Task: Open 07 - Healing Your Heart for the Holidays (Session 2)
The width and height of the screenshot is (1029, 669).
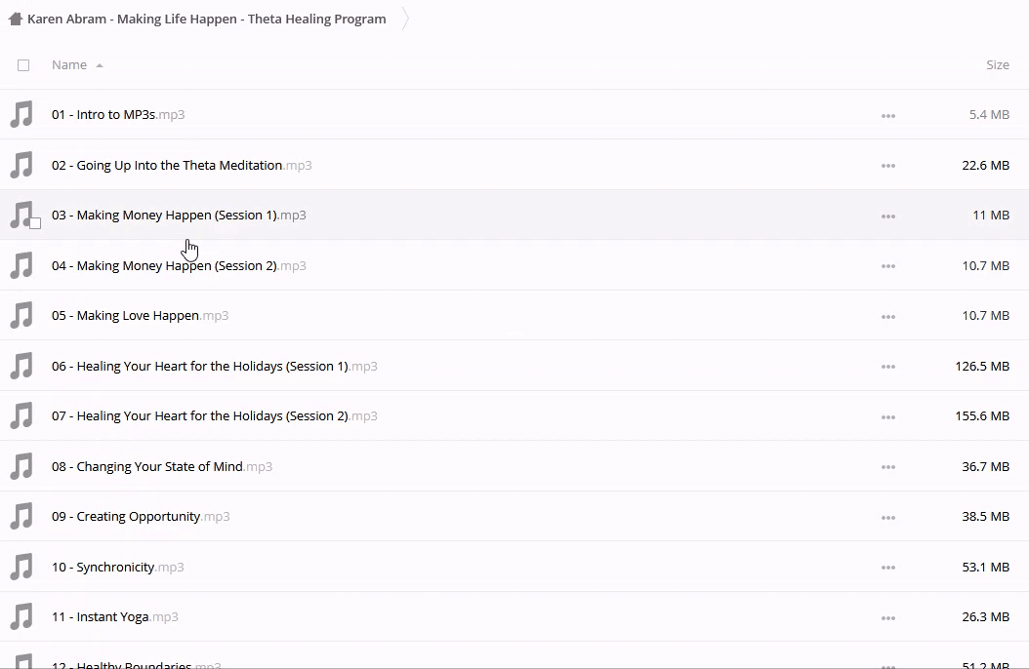Action: [212, 416]
